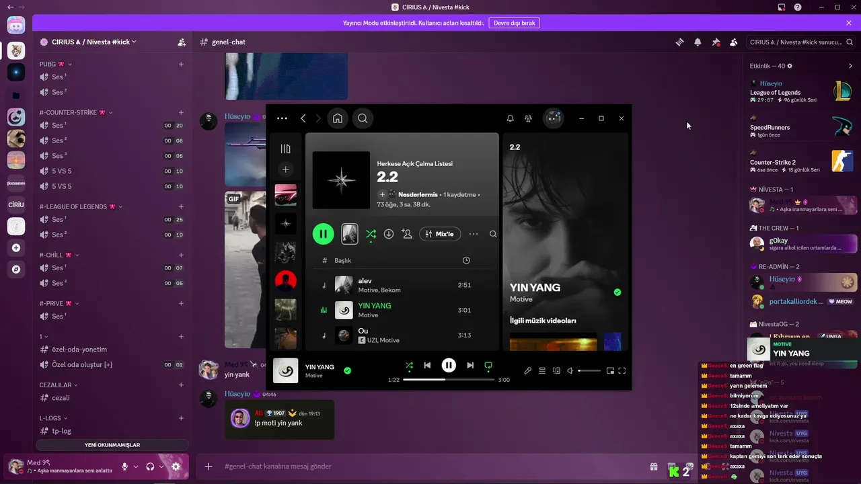Screen dimensions: 861x484
Task: Select the track Ou by UZI
Action: point(402,335)
